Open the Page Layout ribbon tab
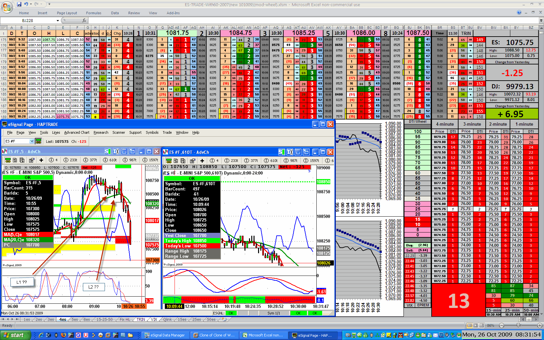This screenshot has height=340, width=544. point(67,13)
